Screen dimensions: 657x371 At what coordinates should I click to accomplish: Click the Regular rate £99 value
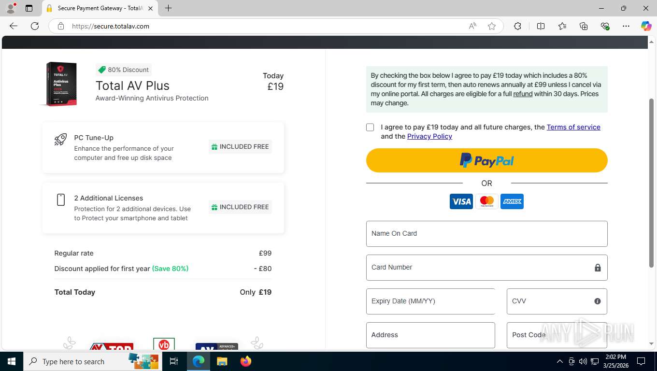(x=265, y=253)
